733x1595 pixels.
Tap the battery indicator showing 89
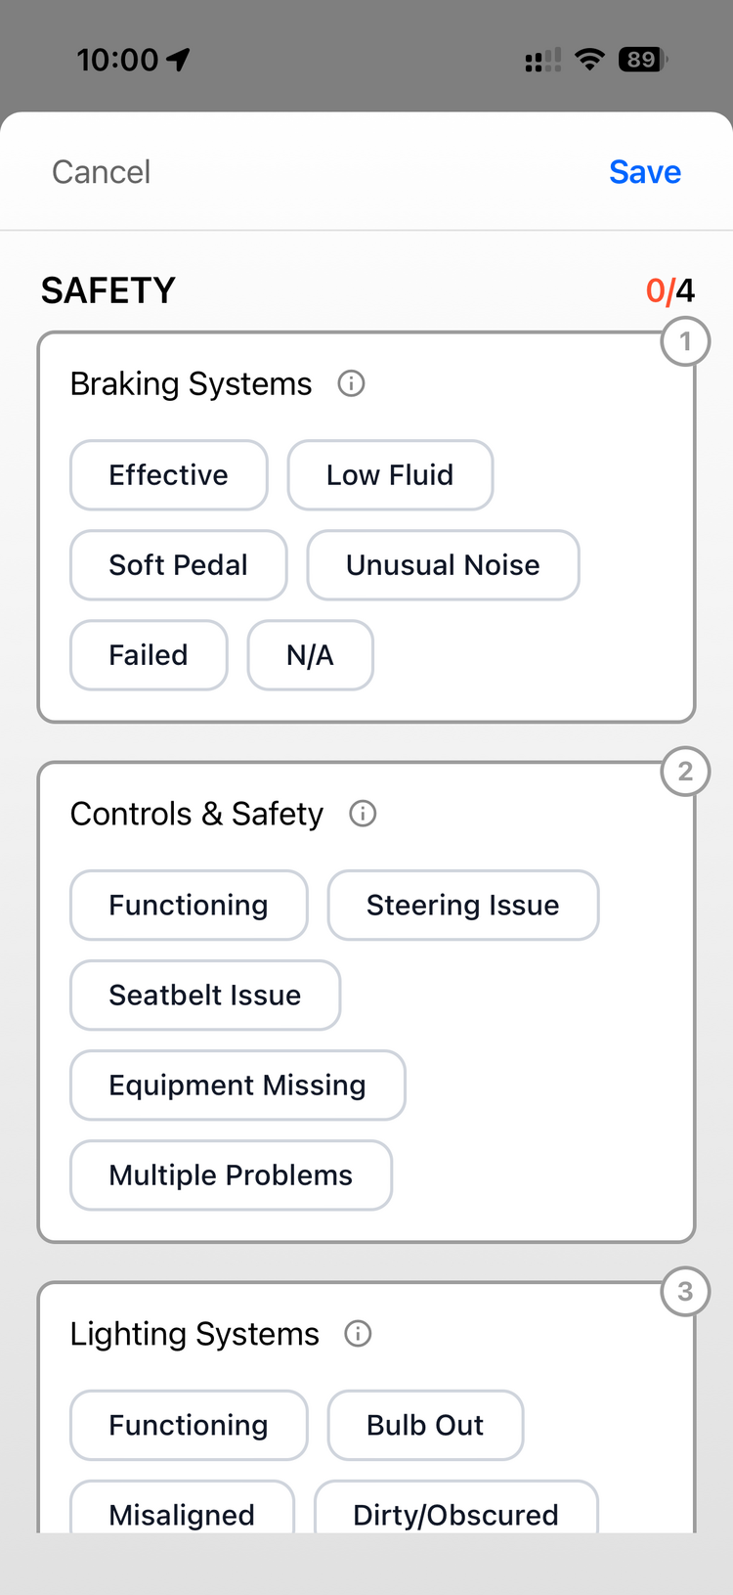(x=641, y=60)
